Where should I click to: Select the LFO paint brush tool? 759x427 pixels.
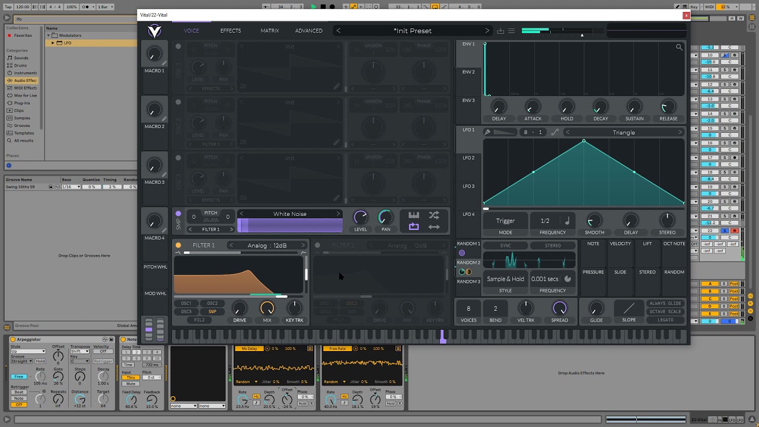tap(487, 132)
